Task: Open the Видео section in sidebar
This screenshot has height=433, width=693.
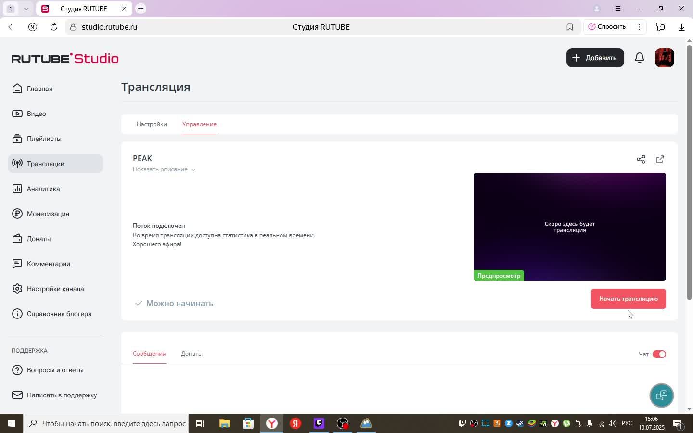Action: (55, 114)
